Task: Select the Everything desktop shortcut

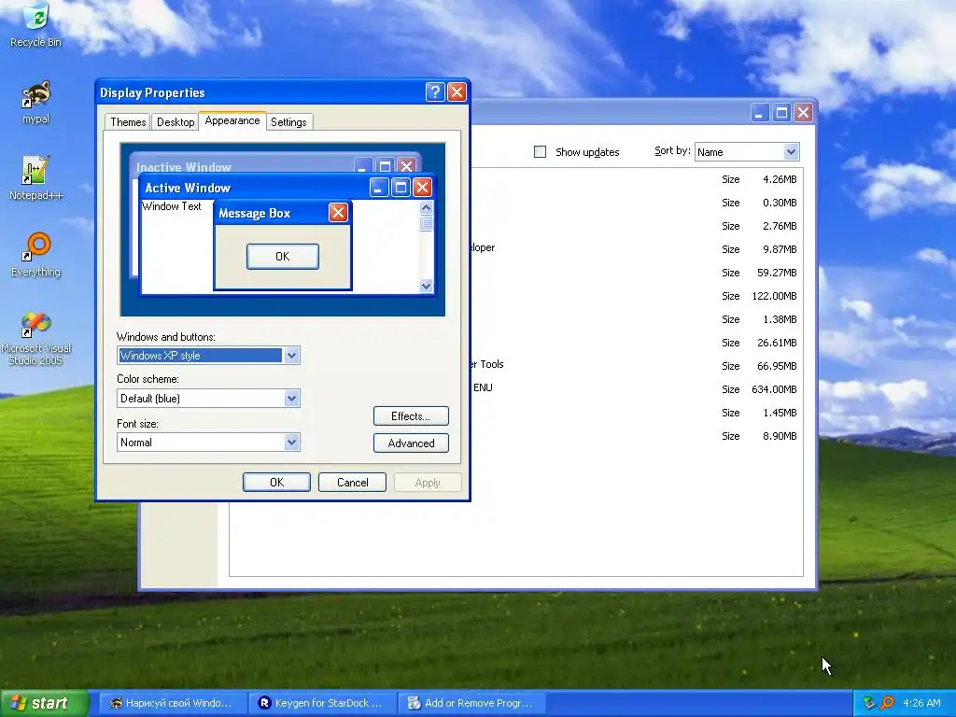Action: point(35,255)
